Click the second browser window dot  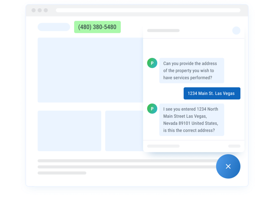[x=40, y=10]
